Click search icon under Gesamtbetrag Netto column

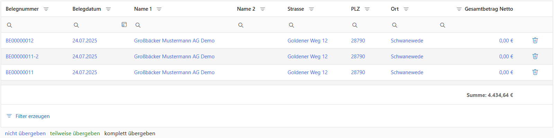443,25
